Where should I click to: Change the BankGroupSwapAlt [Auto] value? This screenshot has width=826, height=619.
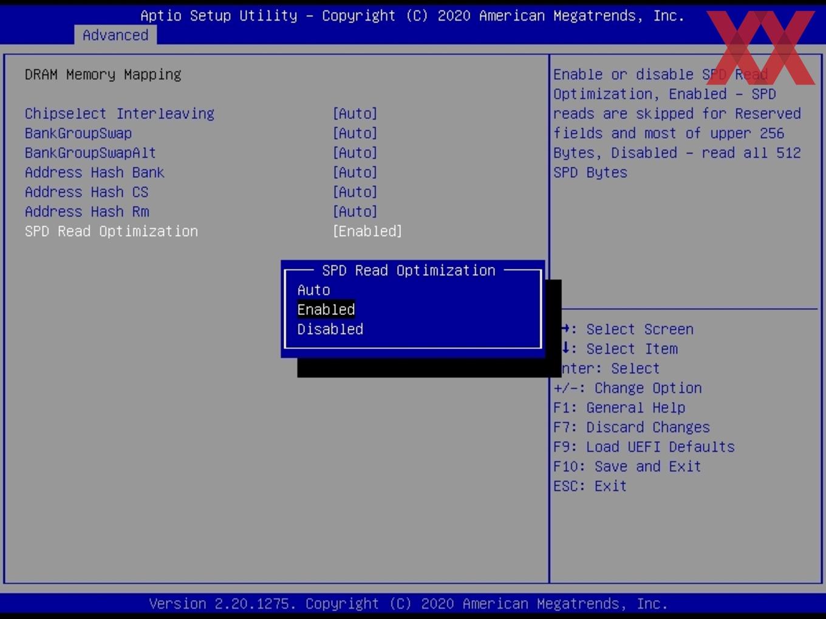(355, 153)
